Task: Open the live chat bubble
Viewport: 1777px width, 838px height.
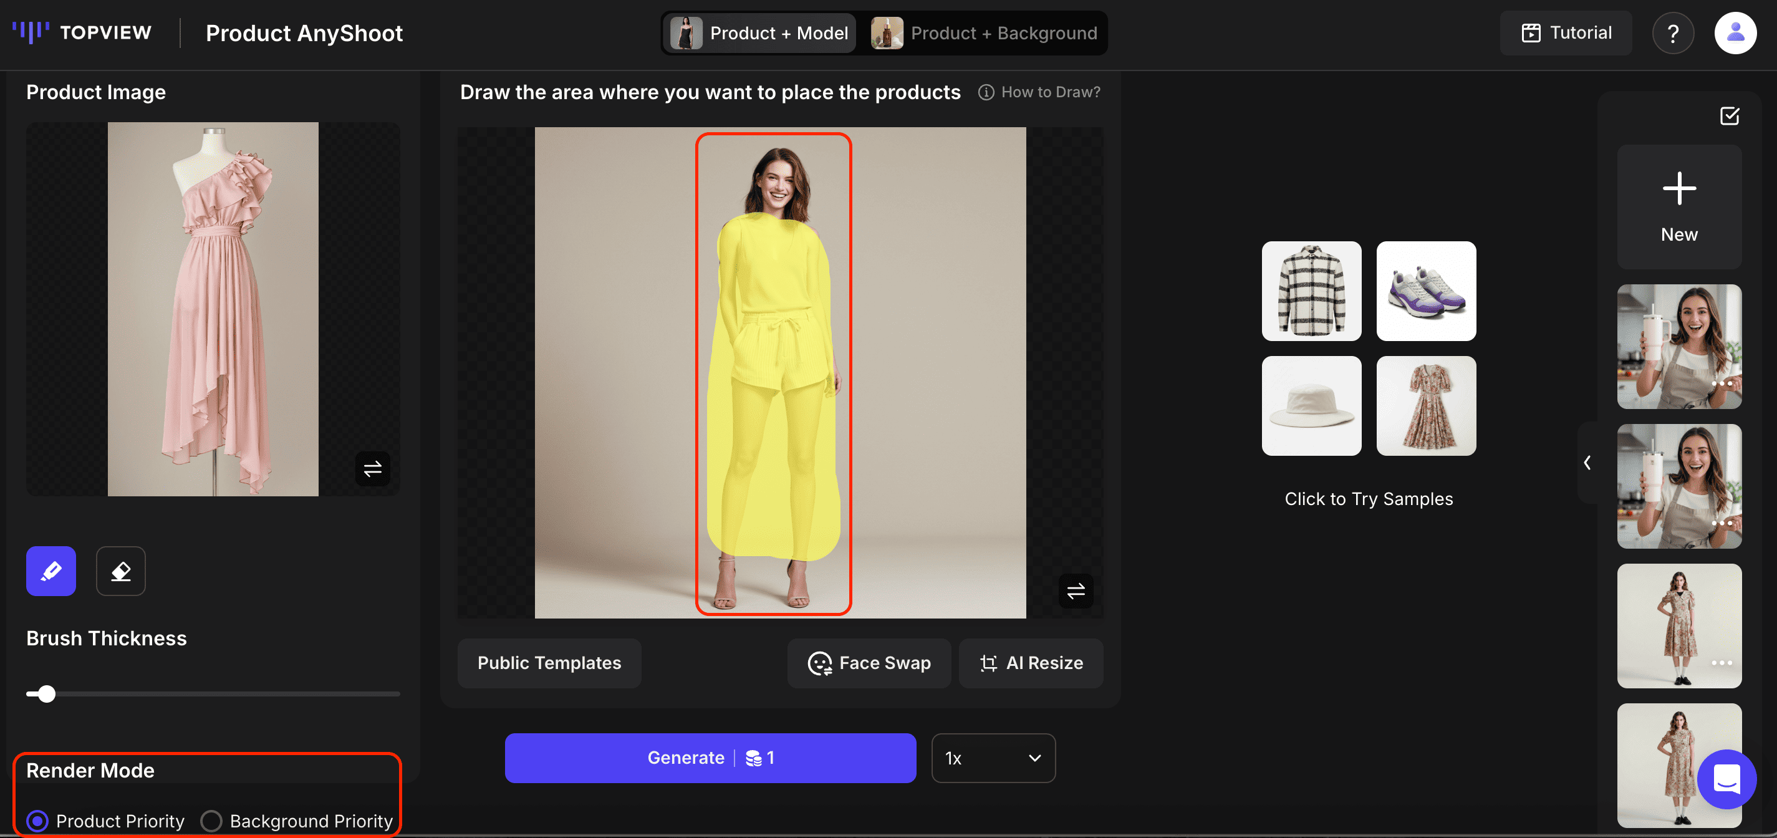Action: [x=1726, y=778]
